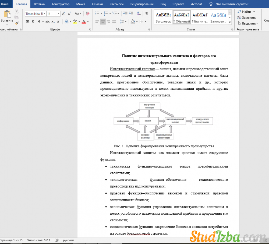The image size is (269, 244).
Task: Click the page indicator 'Страница 1 из 15'
Action: (x=11, y=240)
